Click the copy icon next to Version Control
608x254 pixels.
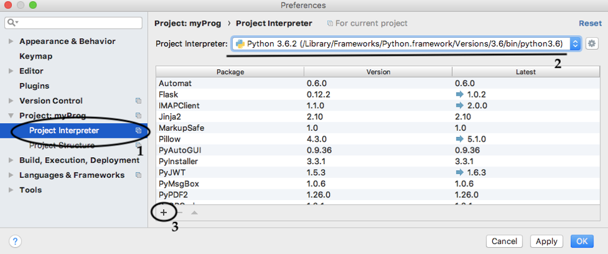point(138,101)
